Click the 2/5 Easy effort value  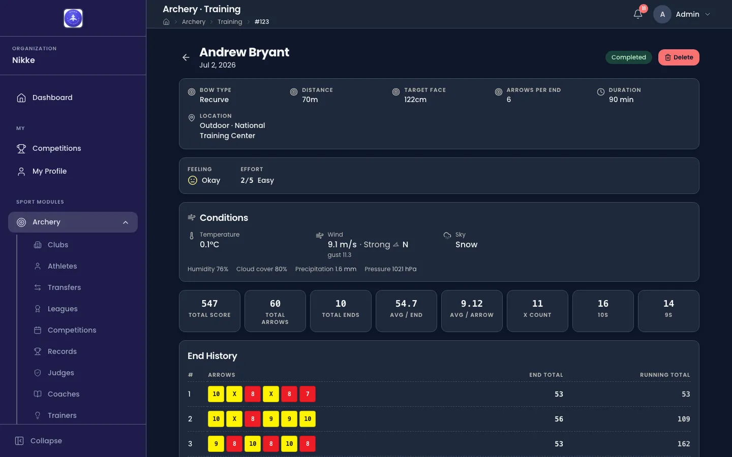(257, 180)
